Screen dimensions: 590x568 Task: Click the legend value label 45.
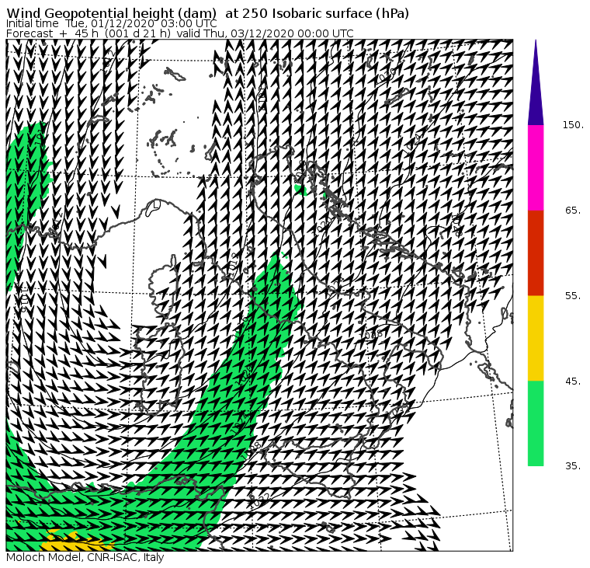(573, 382)
